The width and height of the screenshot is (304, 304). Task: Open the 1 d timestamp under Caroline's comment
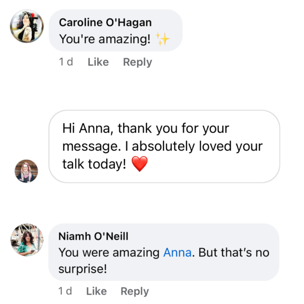[66, 62]
